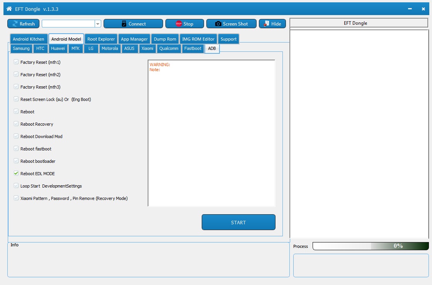The width and height of the screenshot is (432, 285).
Task: Click the camera icon on Screen Shot
Action: [x=218, y=24]
